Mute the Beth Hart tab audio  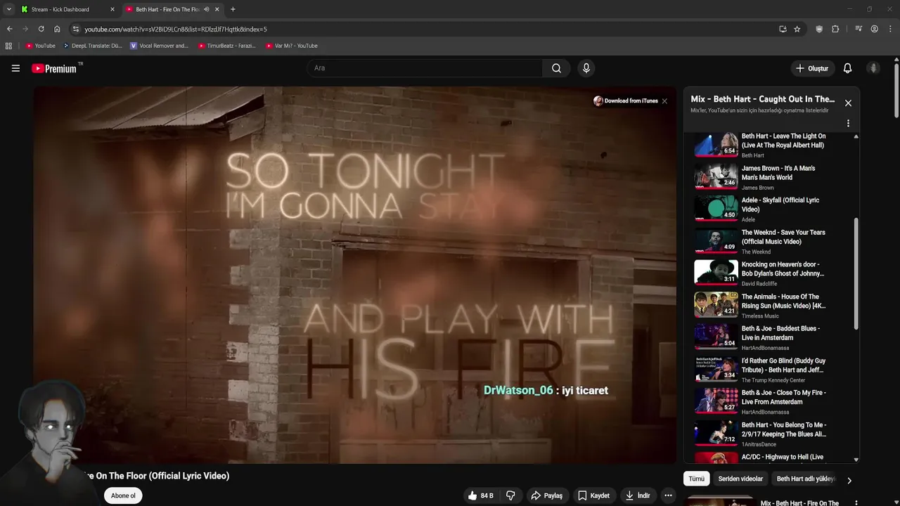(206, 9)
